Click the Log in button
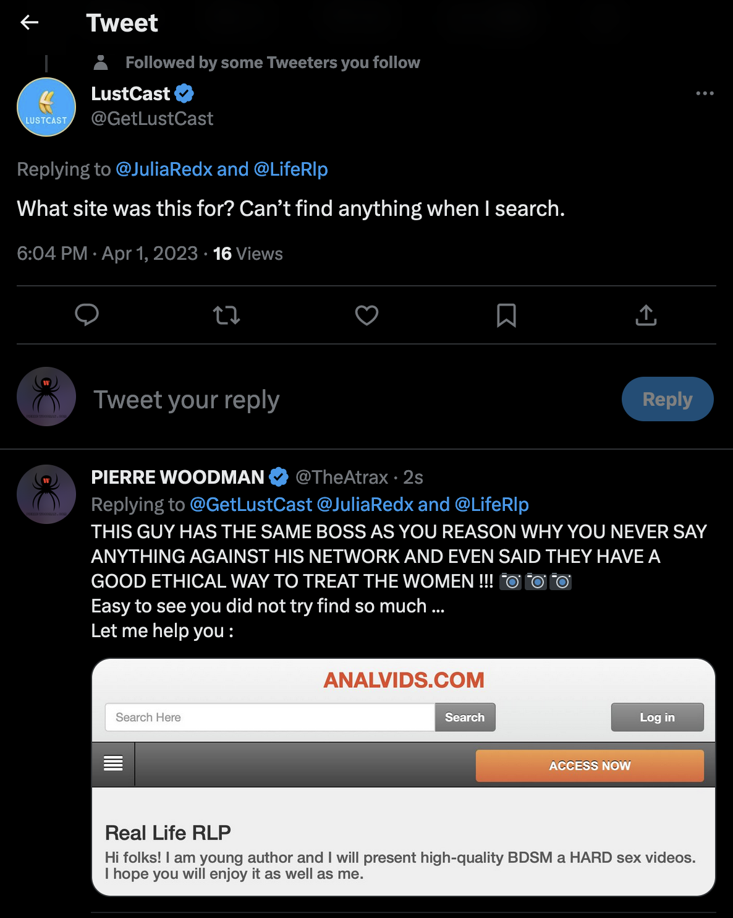Screen dimensions: 733x918 pos(657,717)
